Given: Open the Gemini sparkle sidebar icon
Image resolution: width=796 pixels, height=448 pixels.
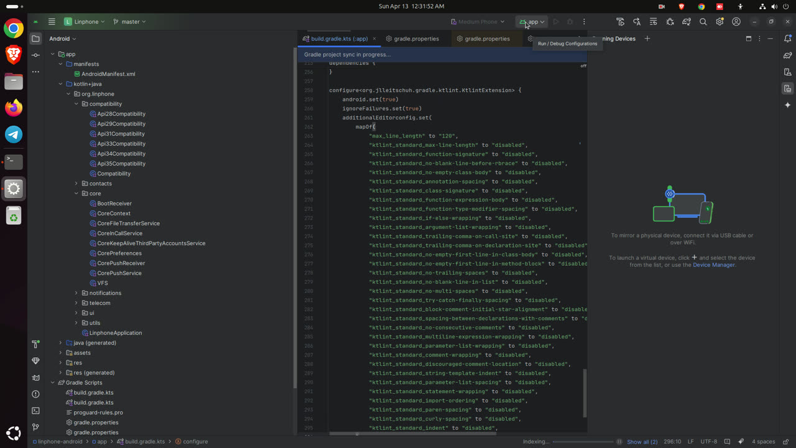Looking at the screenshot, I should [787, 105].
